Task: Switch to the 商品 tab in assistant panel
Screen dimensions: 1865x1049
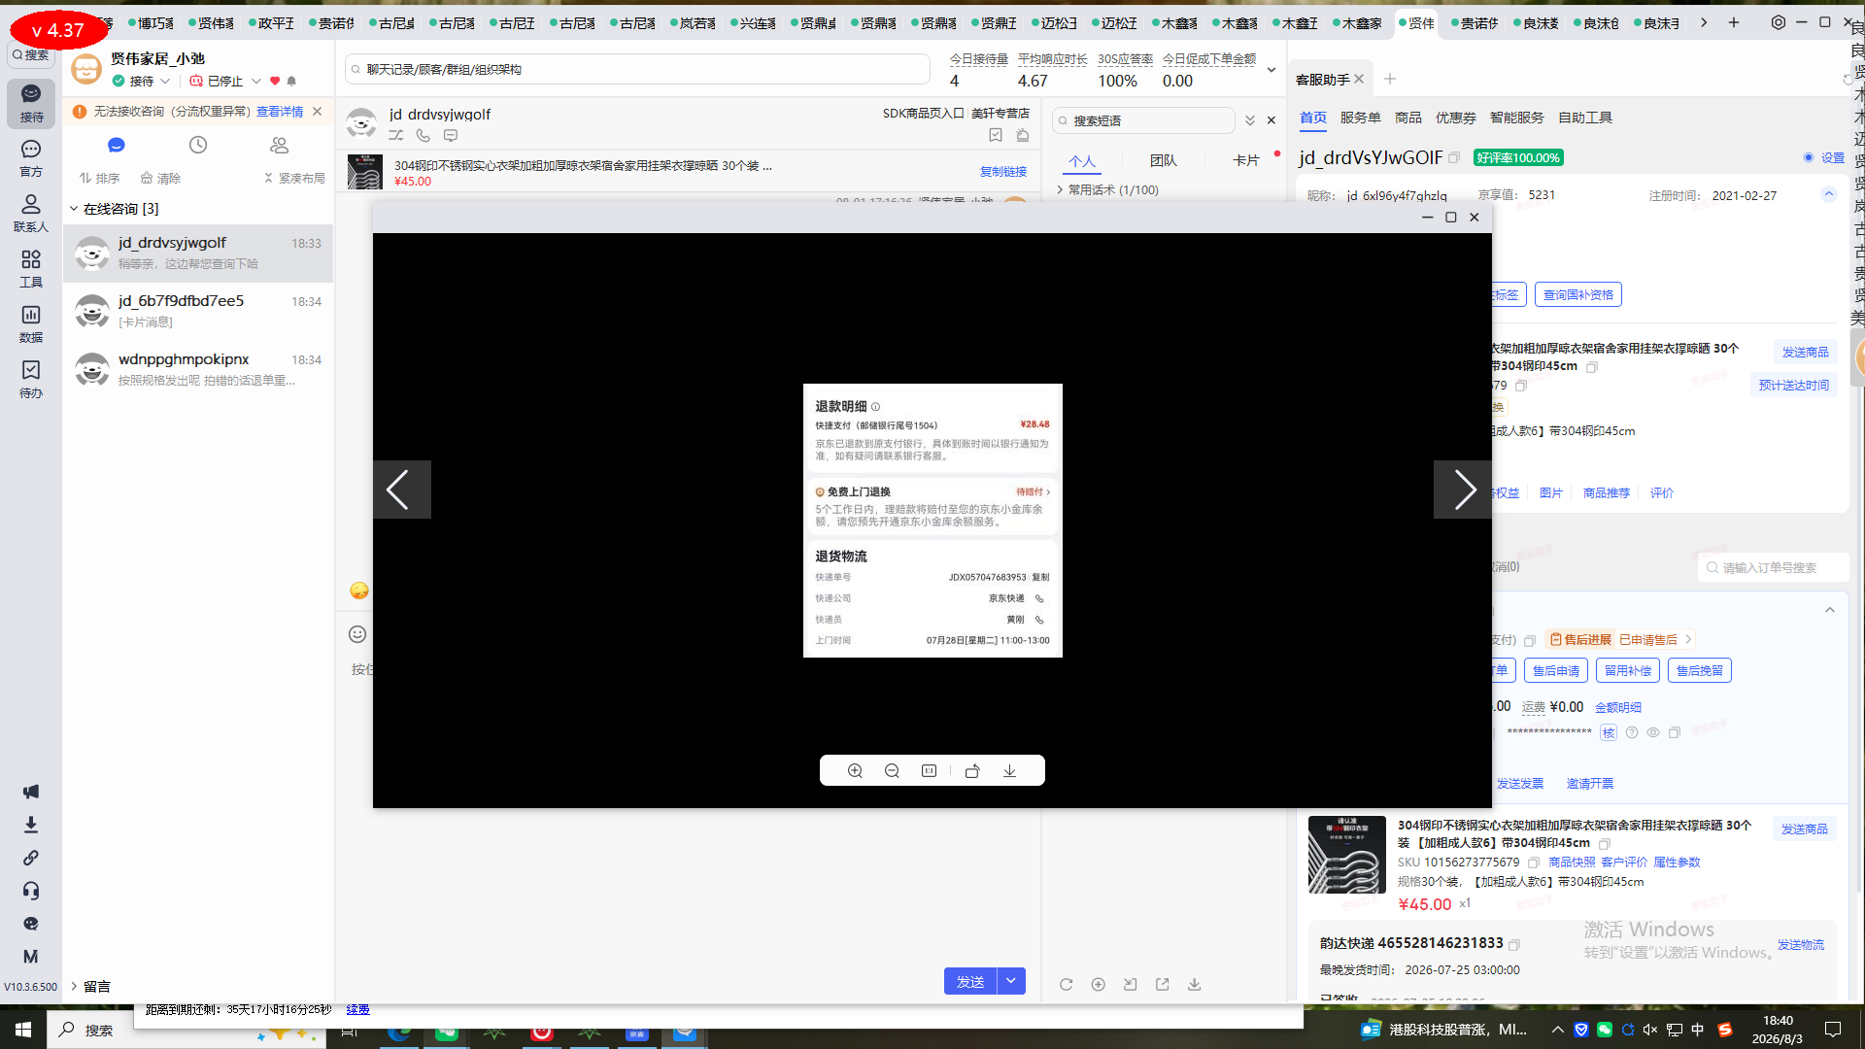Action: [1407, 118]
